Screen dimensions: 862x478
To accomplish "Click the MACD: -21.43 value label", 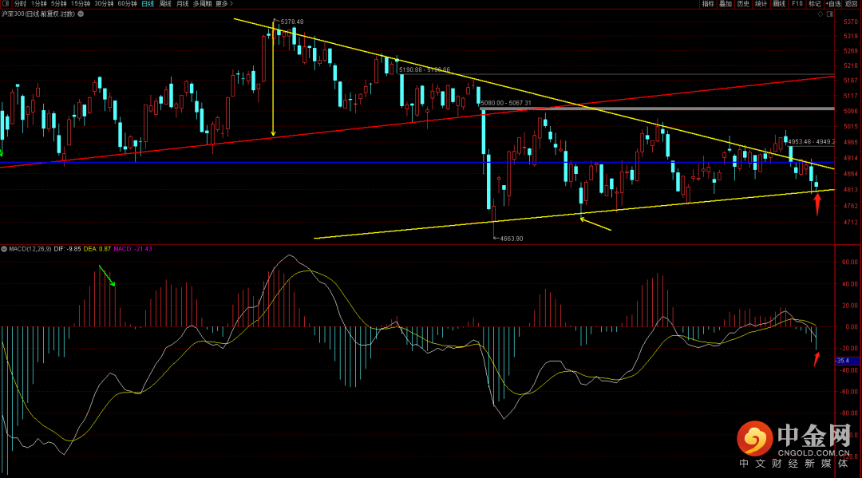I will [133, 249].
